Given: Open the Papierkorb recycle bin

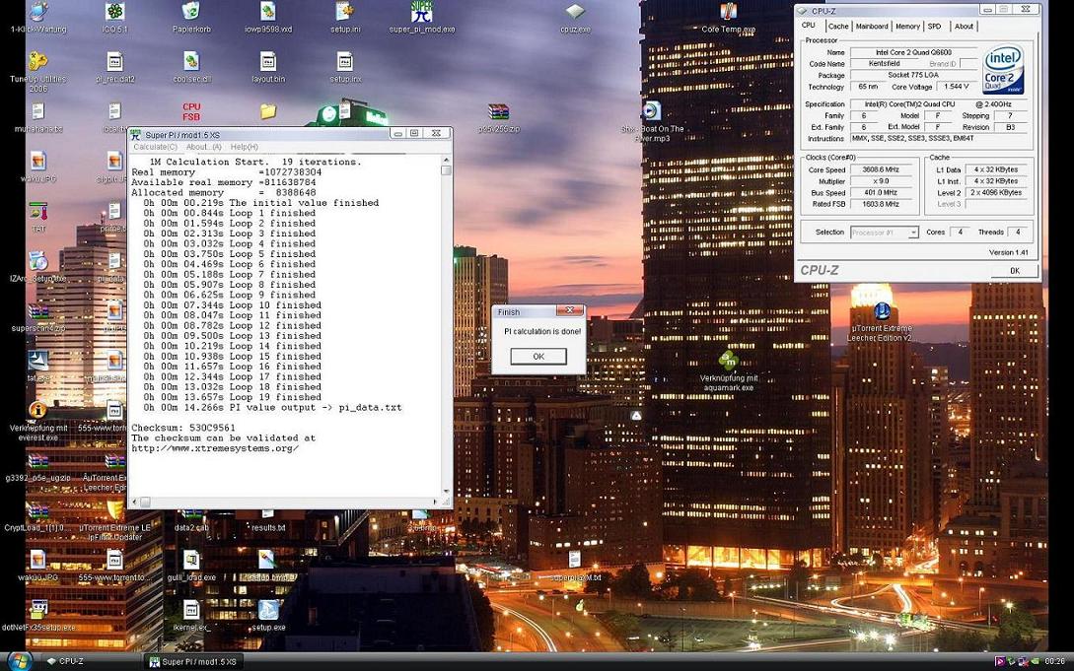Looking at the screenshot, I should coord(191,18).
